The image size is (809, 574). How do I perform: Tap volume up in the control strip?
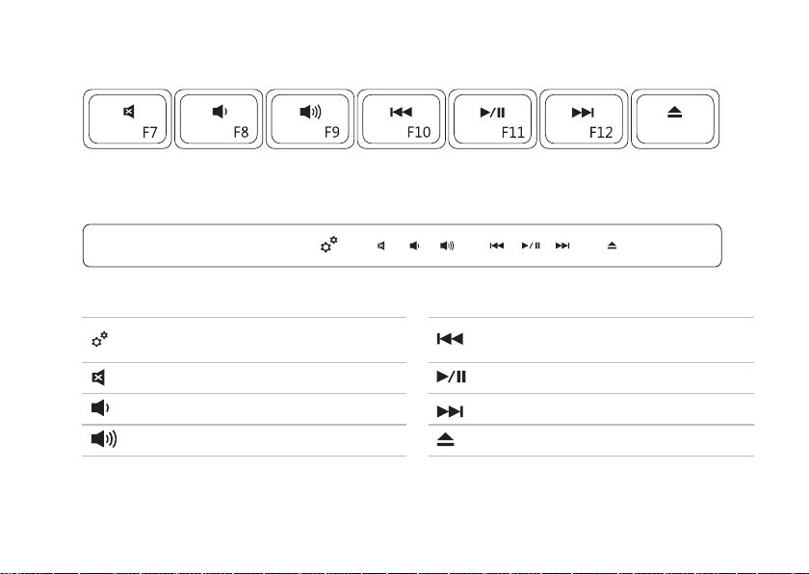click(x=447, y=246)
